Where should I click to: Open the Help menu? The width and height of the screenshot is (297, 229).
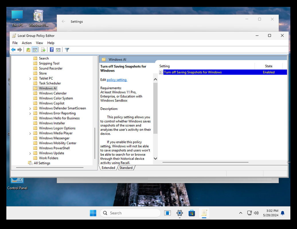click(x=51, y=43)
